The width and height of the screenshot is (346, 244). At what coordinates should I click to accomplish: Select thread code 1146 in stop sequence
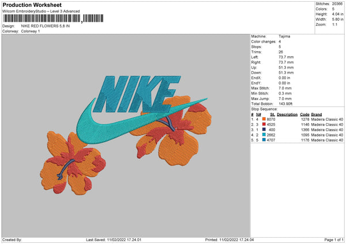305,125
